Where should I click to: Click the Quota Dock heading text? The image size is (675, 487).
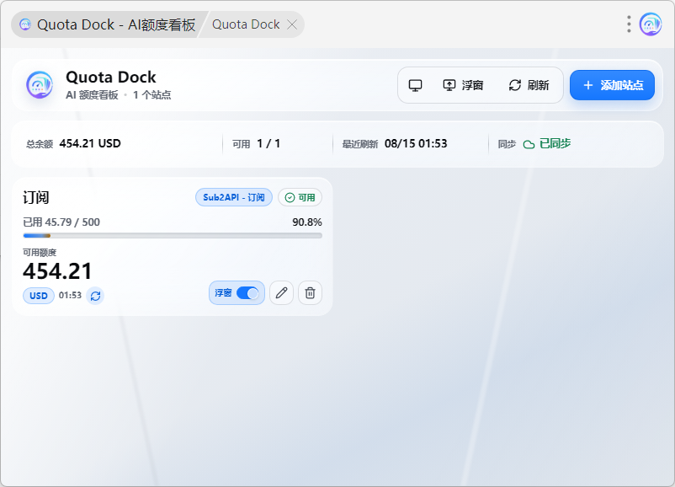[x=111, y=78]
